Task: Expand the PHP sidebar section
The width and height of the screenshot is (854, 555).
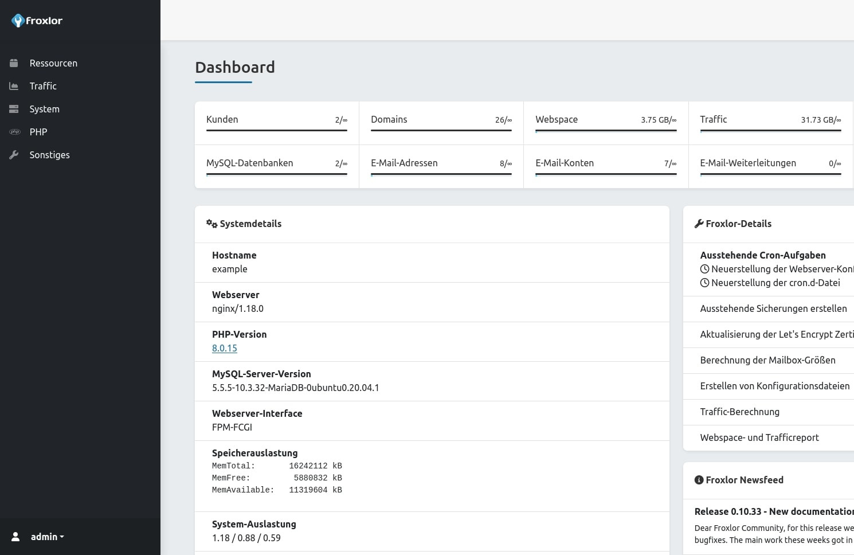Action: coord(38,132)
